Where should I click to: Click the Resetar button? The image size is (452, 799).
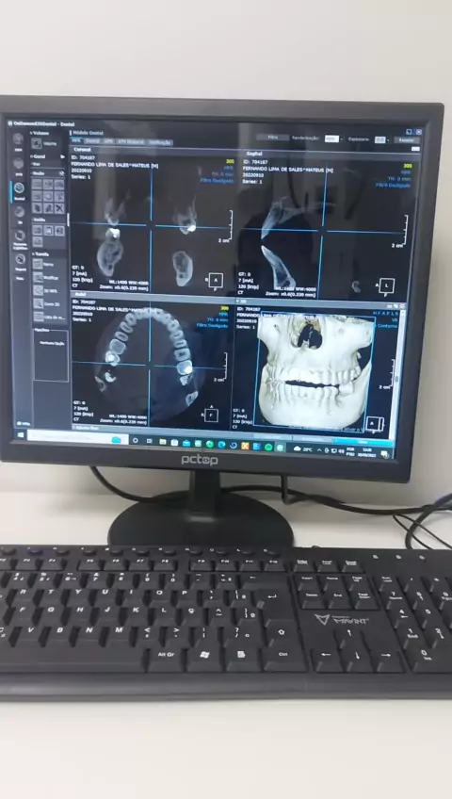tap(406, 139)
